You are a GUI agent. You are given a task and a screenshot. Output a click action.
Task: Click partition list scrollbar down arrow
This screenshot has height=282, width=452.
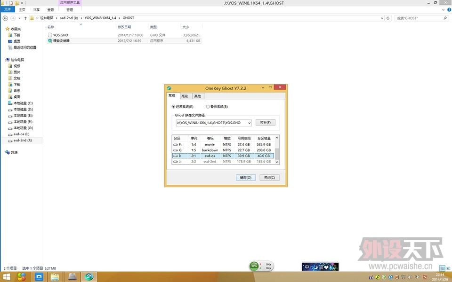[277, 162]
